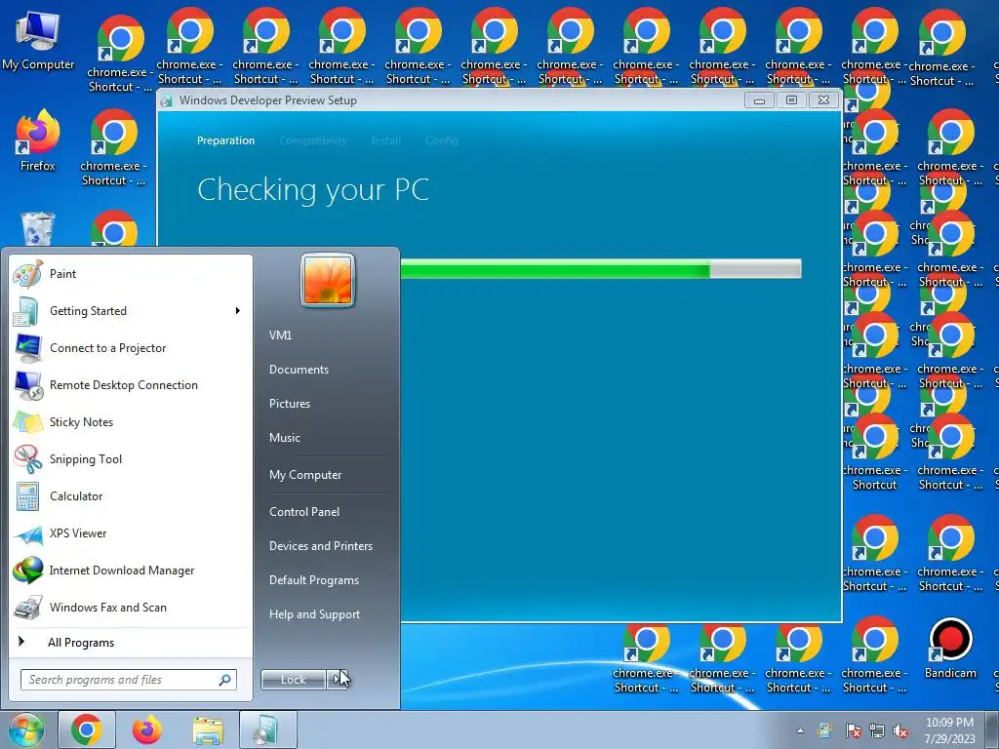999x749 pixels.
Task: Open the VM1 user folder
Action: click(x=280, y=335)
